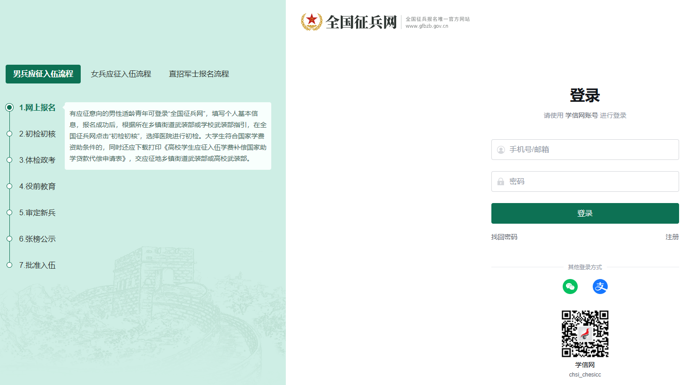Click the 全国征兵网 emblem logo
This screenshot has height=385, width=688.
coord(312,22)
